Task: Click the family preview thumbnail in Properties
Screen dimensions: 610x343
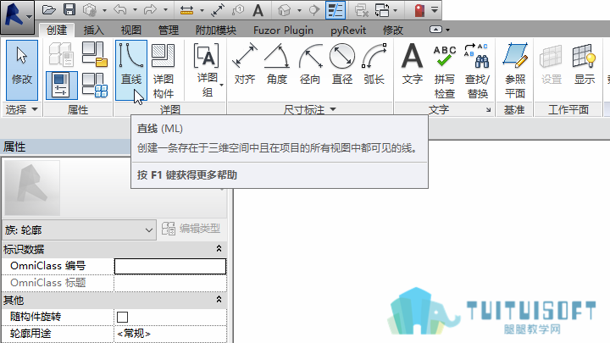Action: pyautogui.click(x=32, y=188)
